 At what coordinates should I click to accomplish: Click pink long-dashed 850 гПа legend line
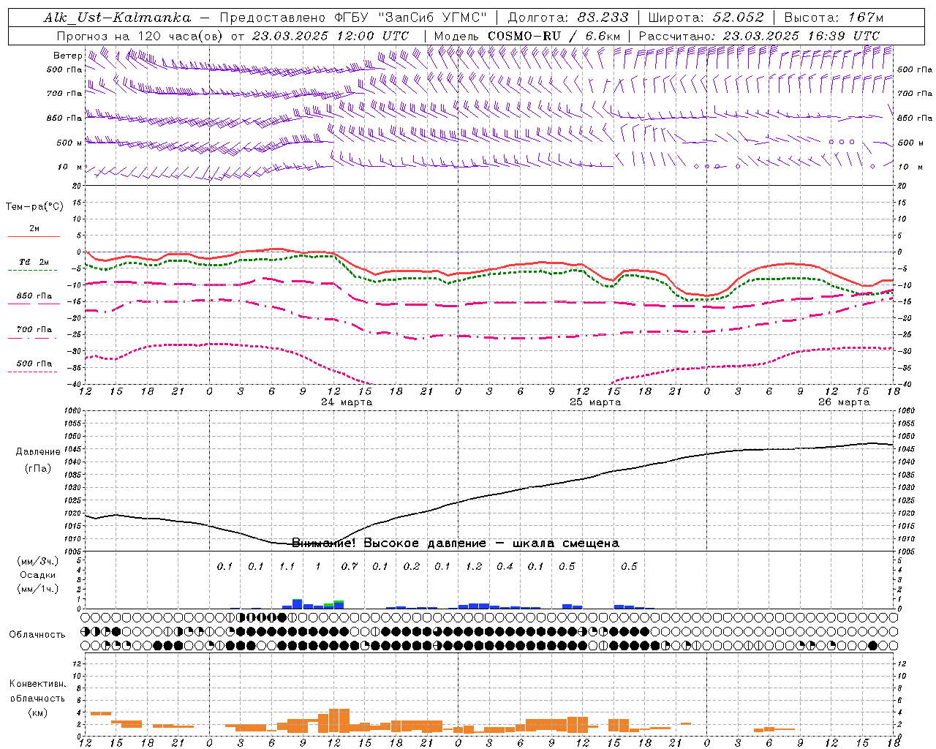32,304
